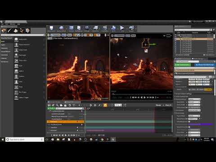Screen dimensions: 216x162
Task: Click Sequencer render movie clapboard icon
Action: point(65,105)
